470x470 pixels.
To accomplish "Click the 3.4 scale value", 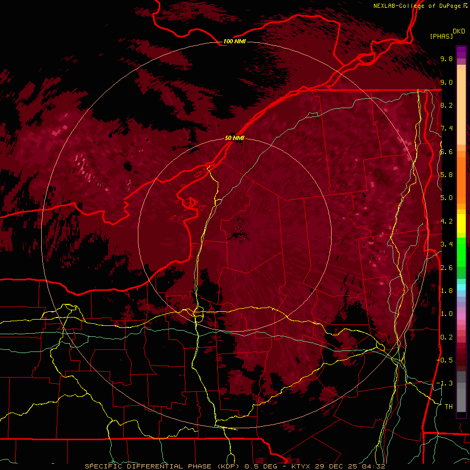I will point(446,244).
